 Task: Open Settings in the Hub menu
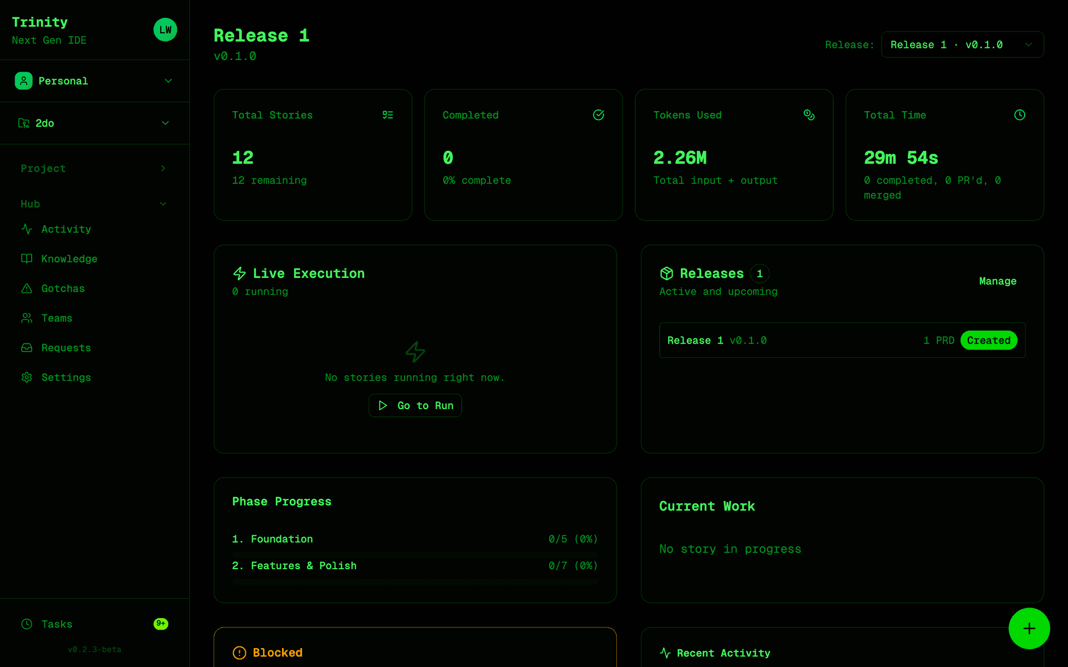point(95,377)
